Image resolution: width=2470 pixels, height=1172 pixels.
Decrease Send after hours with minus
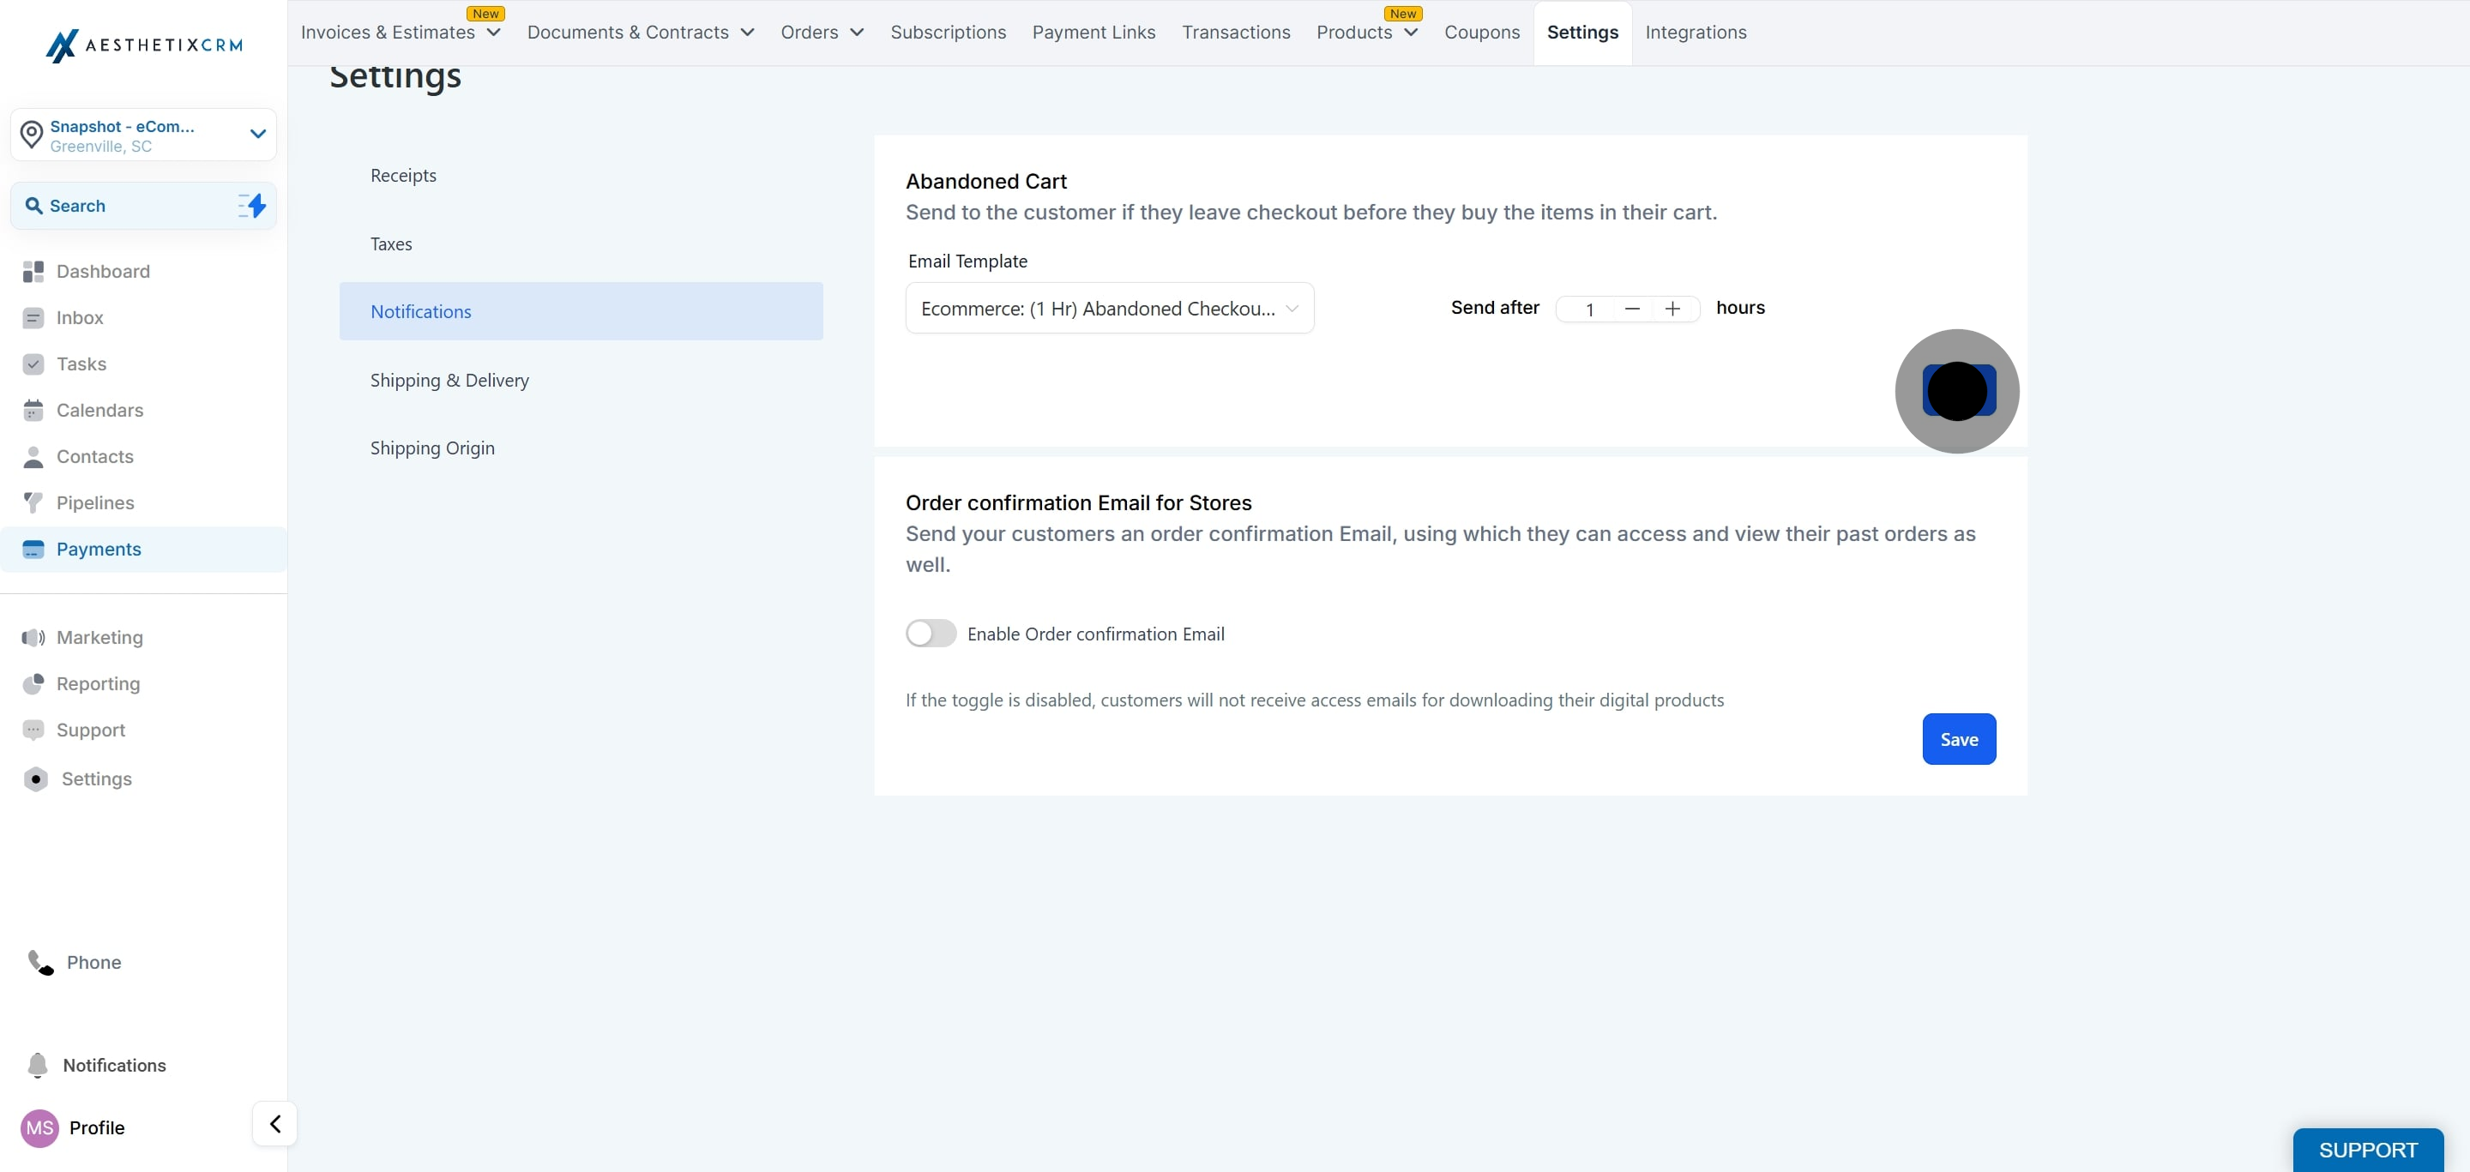pos(1632,309)
